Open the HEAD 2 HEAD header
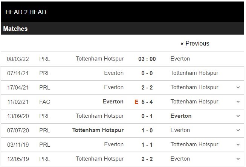The height and width of the screenshot is (167, 246). pos(26,12)
